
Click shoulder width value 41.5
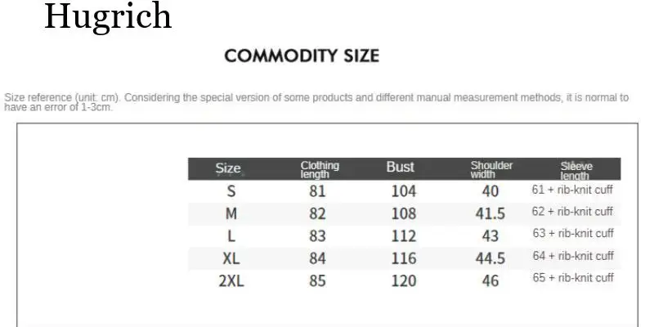point(490,213)
